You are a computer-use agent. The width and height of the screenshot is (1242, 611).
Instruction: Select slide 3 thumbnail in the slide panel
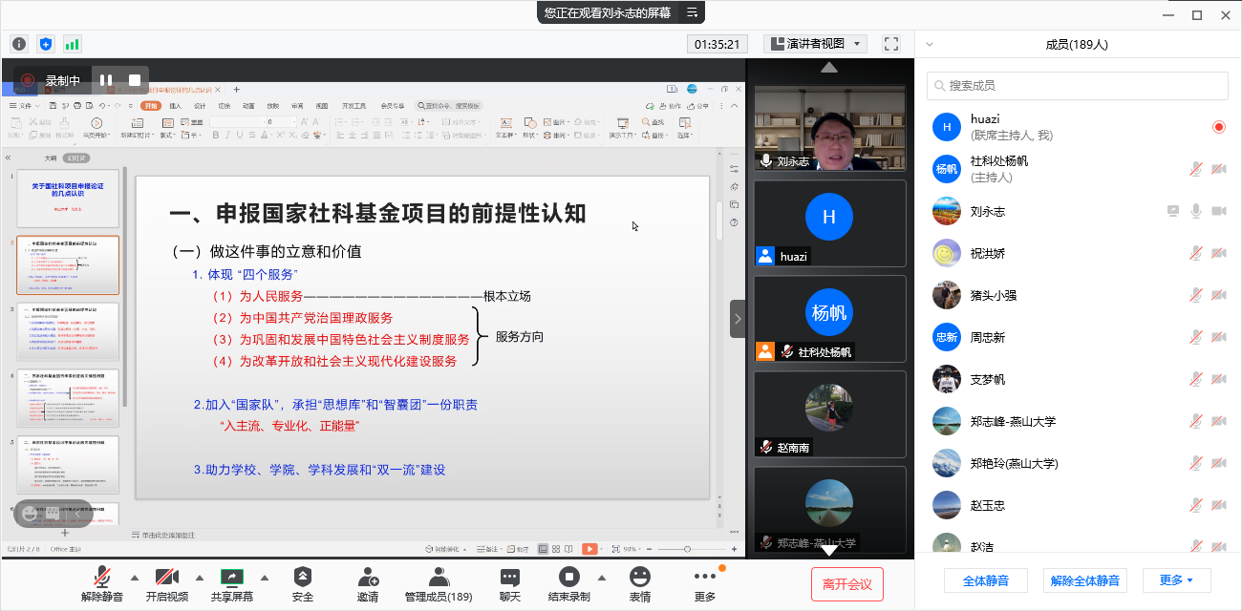coord(68,331)
